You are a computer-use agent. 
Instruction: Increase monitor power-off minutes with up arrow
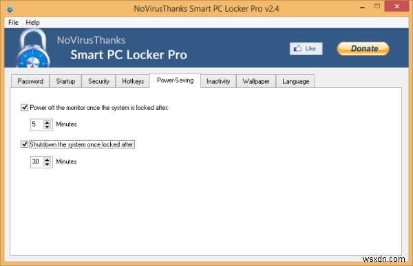[x=47, y=122]
